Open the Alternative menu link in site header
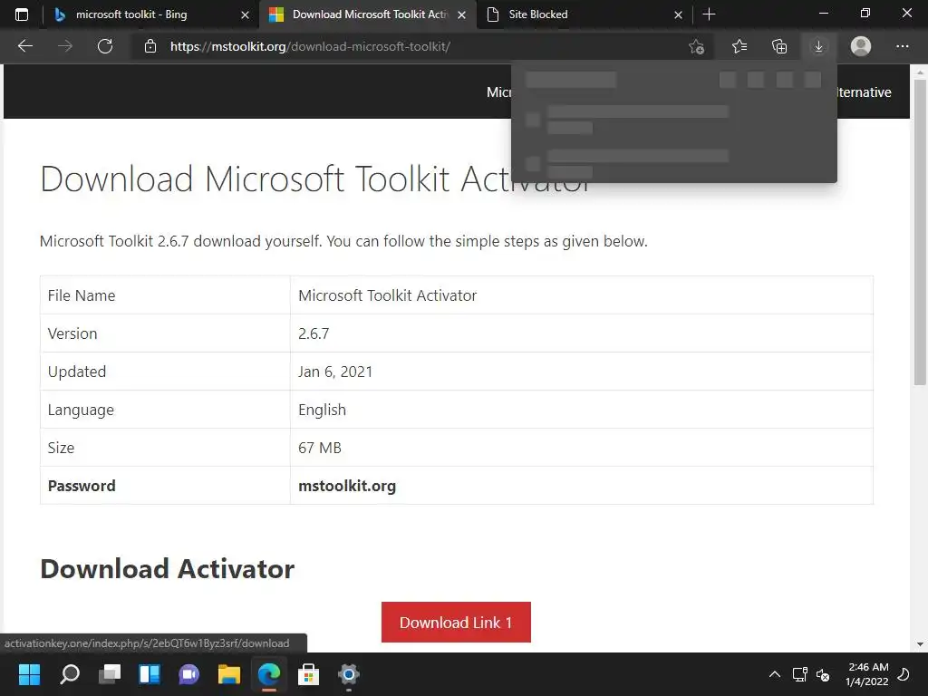This screenshot has height=696, width=928. click(864, 92)
